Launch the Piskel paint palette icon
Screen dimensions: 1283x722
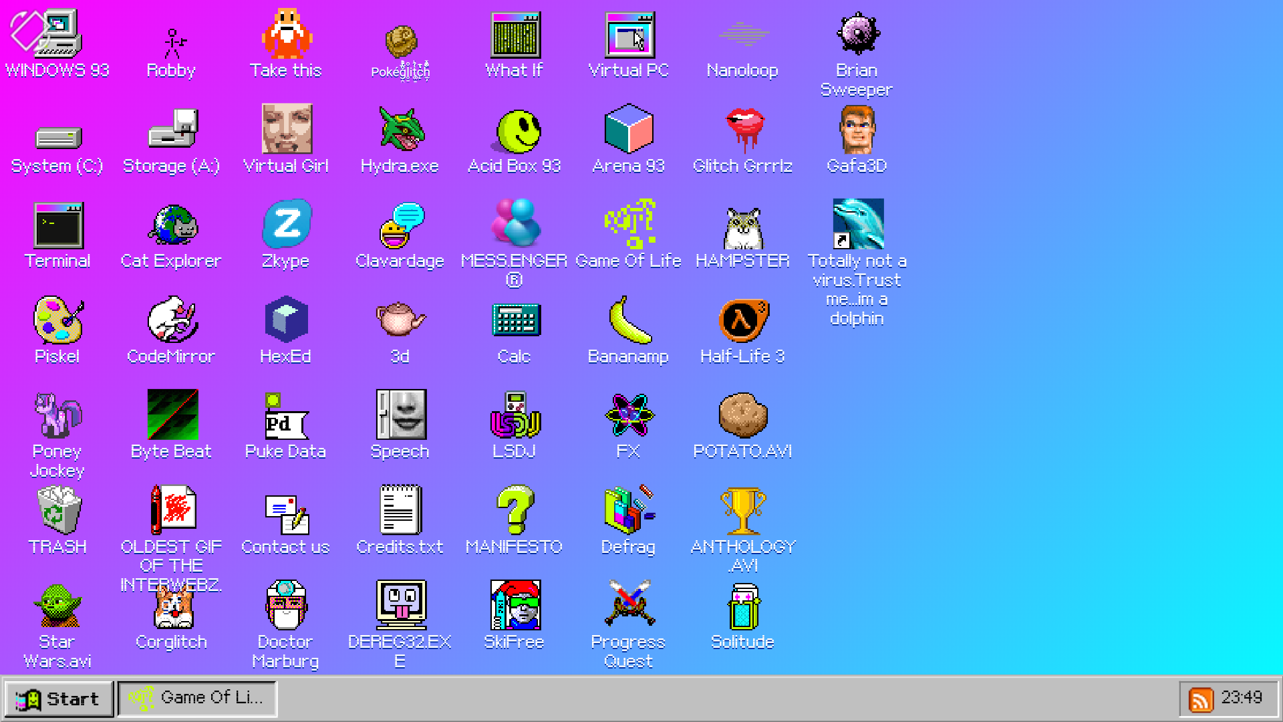(x=57, y=321)
